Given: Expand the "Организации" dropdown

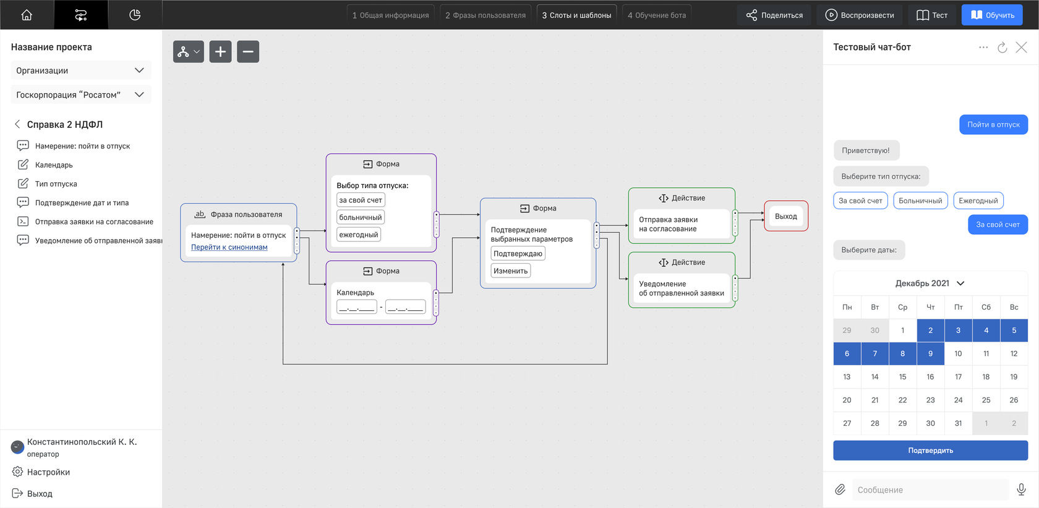Looking at the screenshot, I should pyautogui.click(x=81, y=70).
